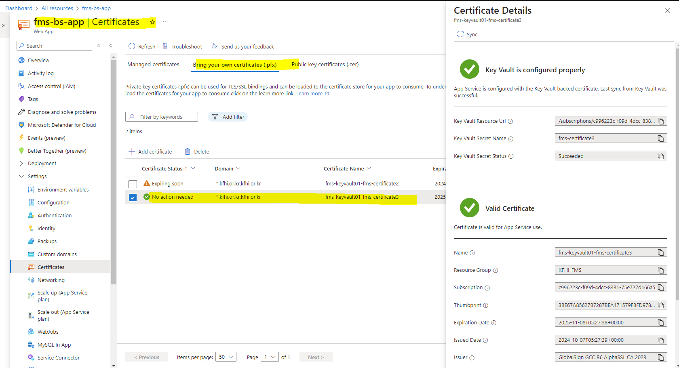
Task: Close the Certificate Details panel
Action: click(x=668, y=11)
